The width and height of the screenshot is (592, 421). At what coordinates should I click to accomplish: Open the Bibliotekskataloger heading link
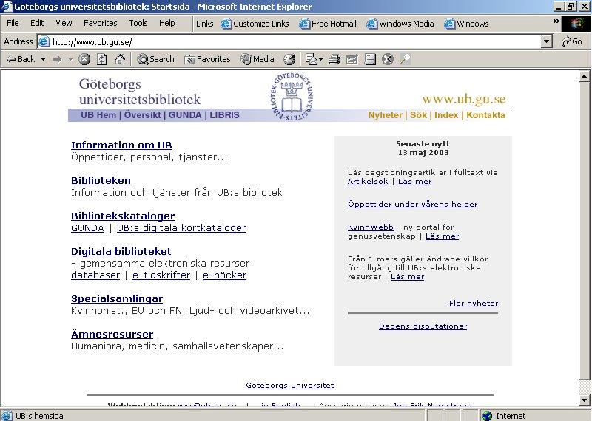coord(123,216)
